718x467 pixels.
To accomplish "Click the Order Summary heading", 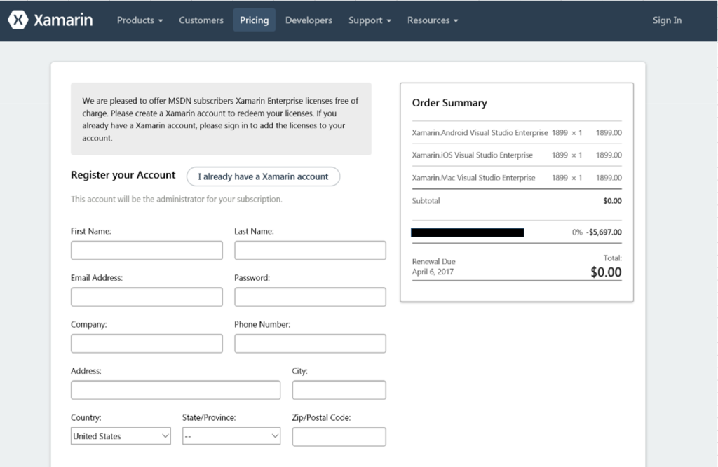I will click(x=449, y=103).
